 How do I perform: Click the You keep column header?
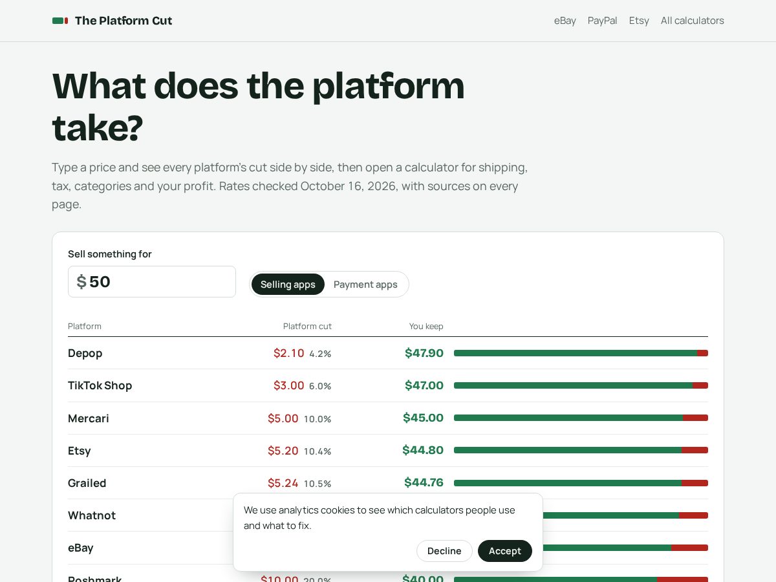tap(426, 327)
